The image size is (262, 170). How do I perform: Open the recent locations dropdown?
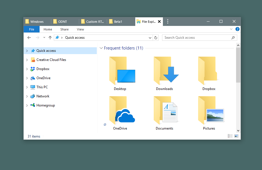coord(44,37)
